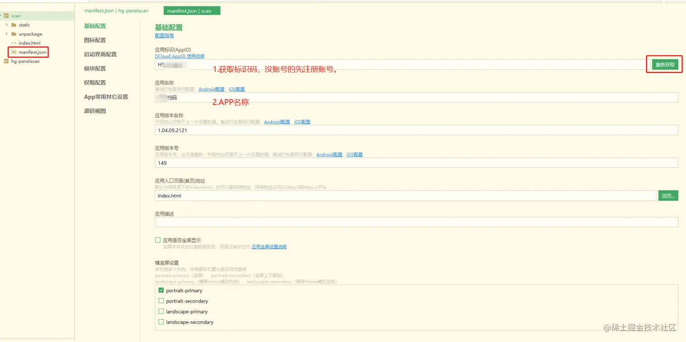
Task: Click Android配置 link under 应用版本号
Action: click(x=329, y=154)
